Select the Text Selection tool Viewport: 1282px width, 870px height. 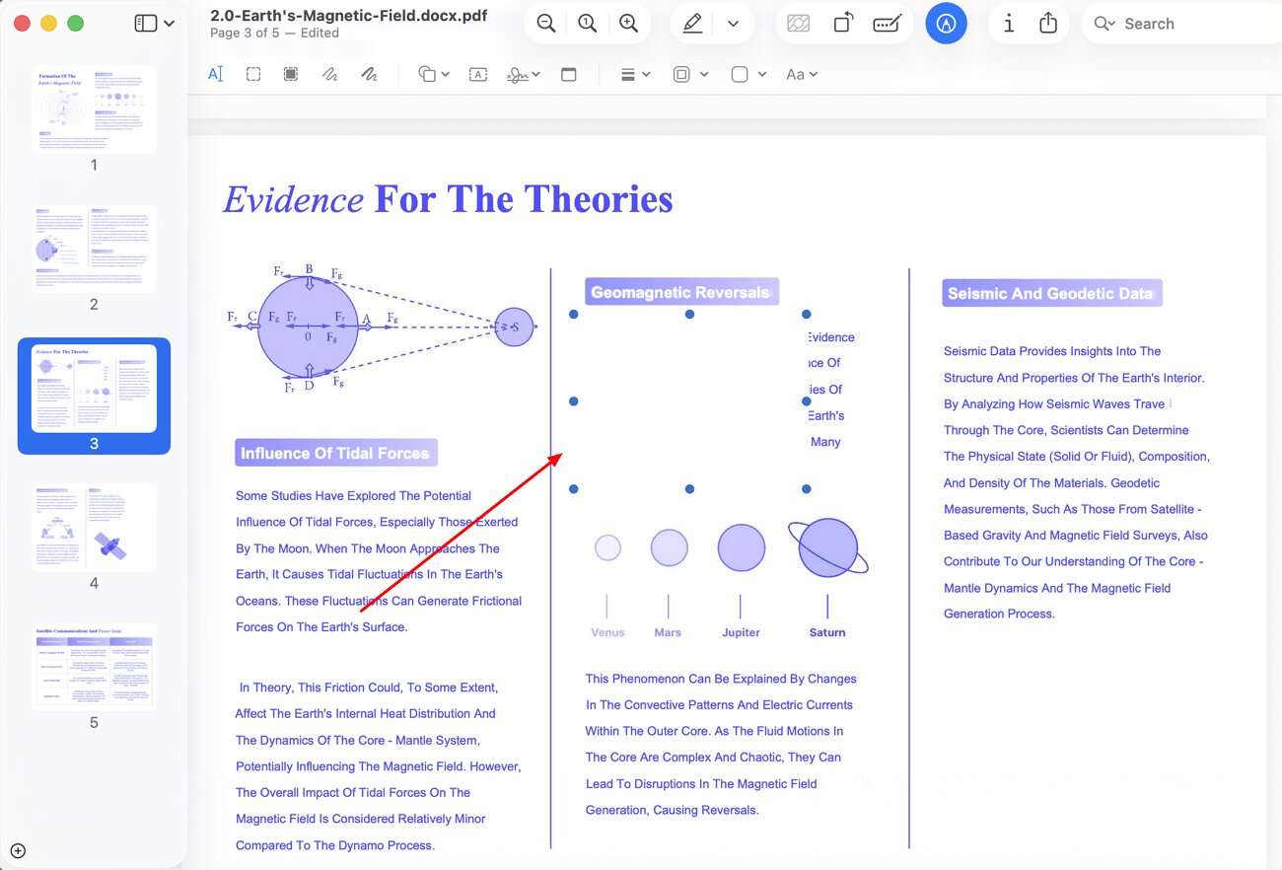216,74
